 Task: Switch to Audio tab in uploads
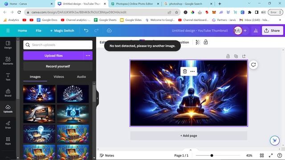81,77
